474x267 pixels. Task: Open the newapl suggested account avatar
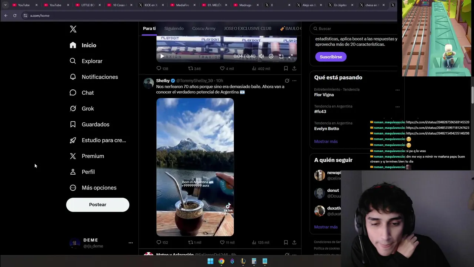pyautogui.click(x=320, y=175)
